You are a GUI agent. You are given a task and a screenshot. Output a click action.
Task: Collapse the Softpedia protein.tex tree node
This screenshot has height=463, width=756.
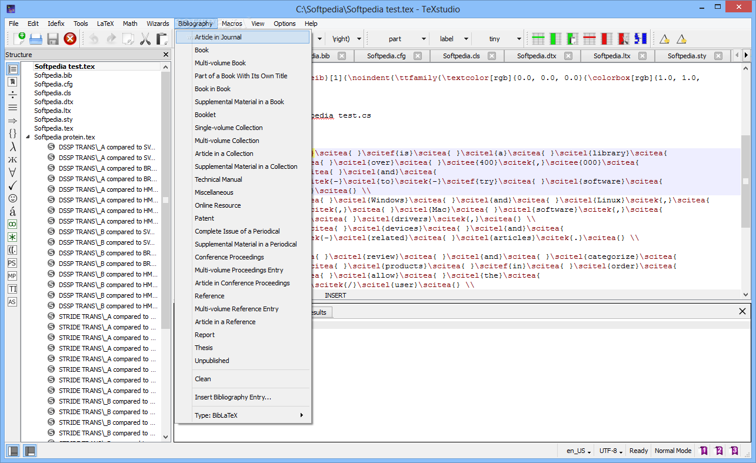pos(28,137)
